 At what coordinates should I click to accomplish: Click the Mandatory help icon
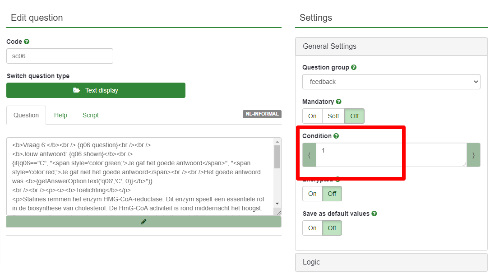click(x=338, y=102)
